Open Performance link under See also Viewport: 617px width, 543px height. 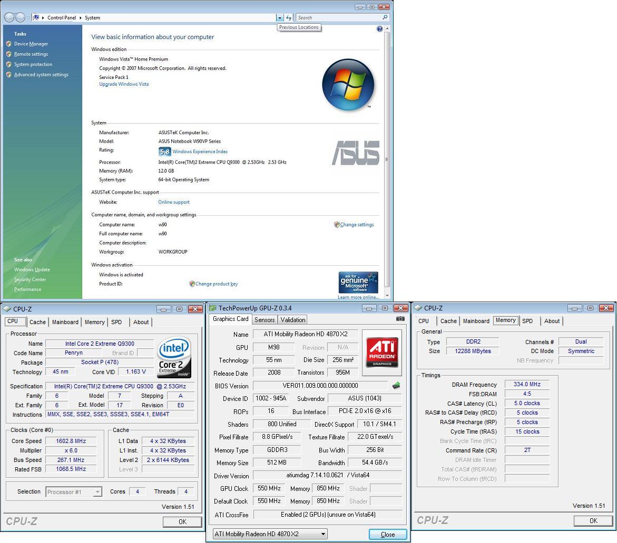pyautogui.click(x=27, y=289)
